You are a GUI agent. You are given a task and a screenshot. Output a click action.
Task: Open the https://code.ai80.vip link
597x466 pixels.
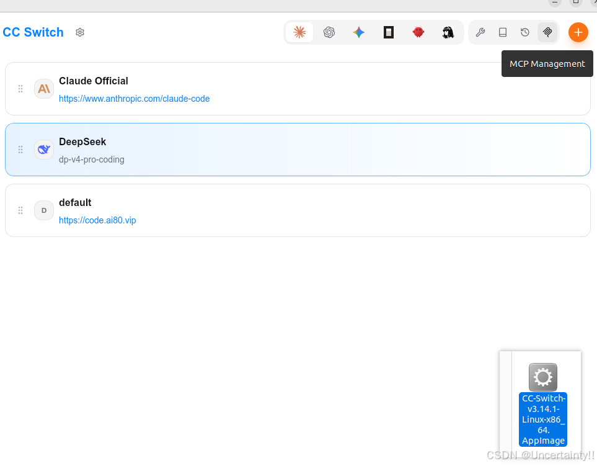coord(97,220)
